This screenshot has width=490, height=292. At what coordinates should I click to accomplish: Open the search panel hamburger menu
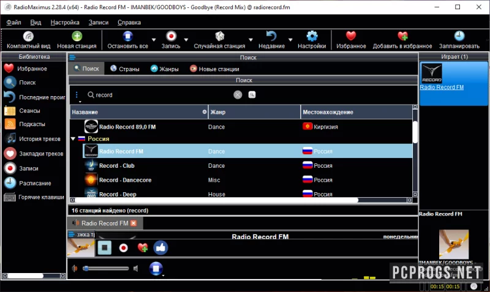(72, 57)
